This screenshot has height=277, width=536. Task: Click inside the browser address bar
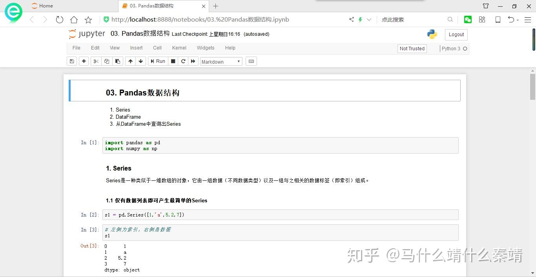pyautogui.click(x=196, y=19)
